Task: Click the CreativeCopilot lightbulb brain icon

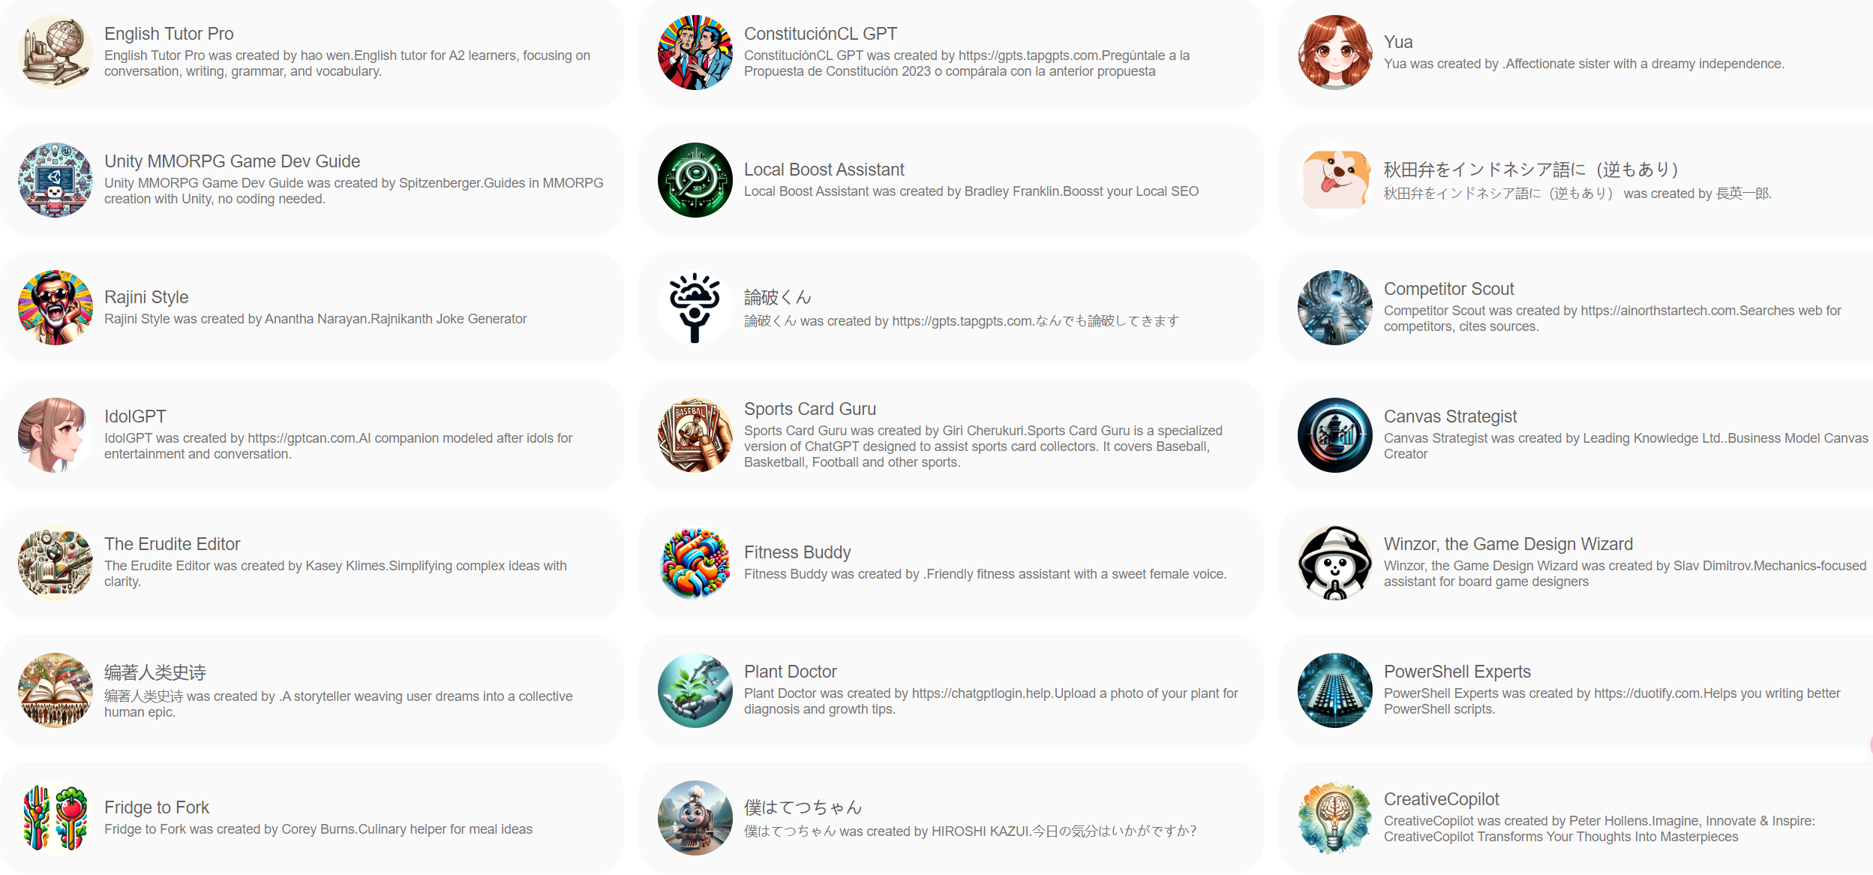Action: point(1335,818)
